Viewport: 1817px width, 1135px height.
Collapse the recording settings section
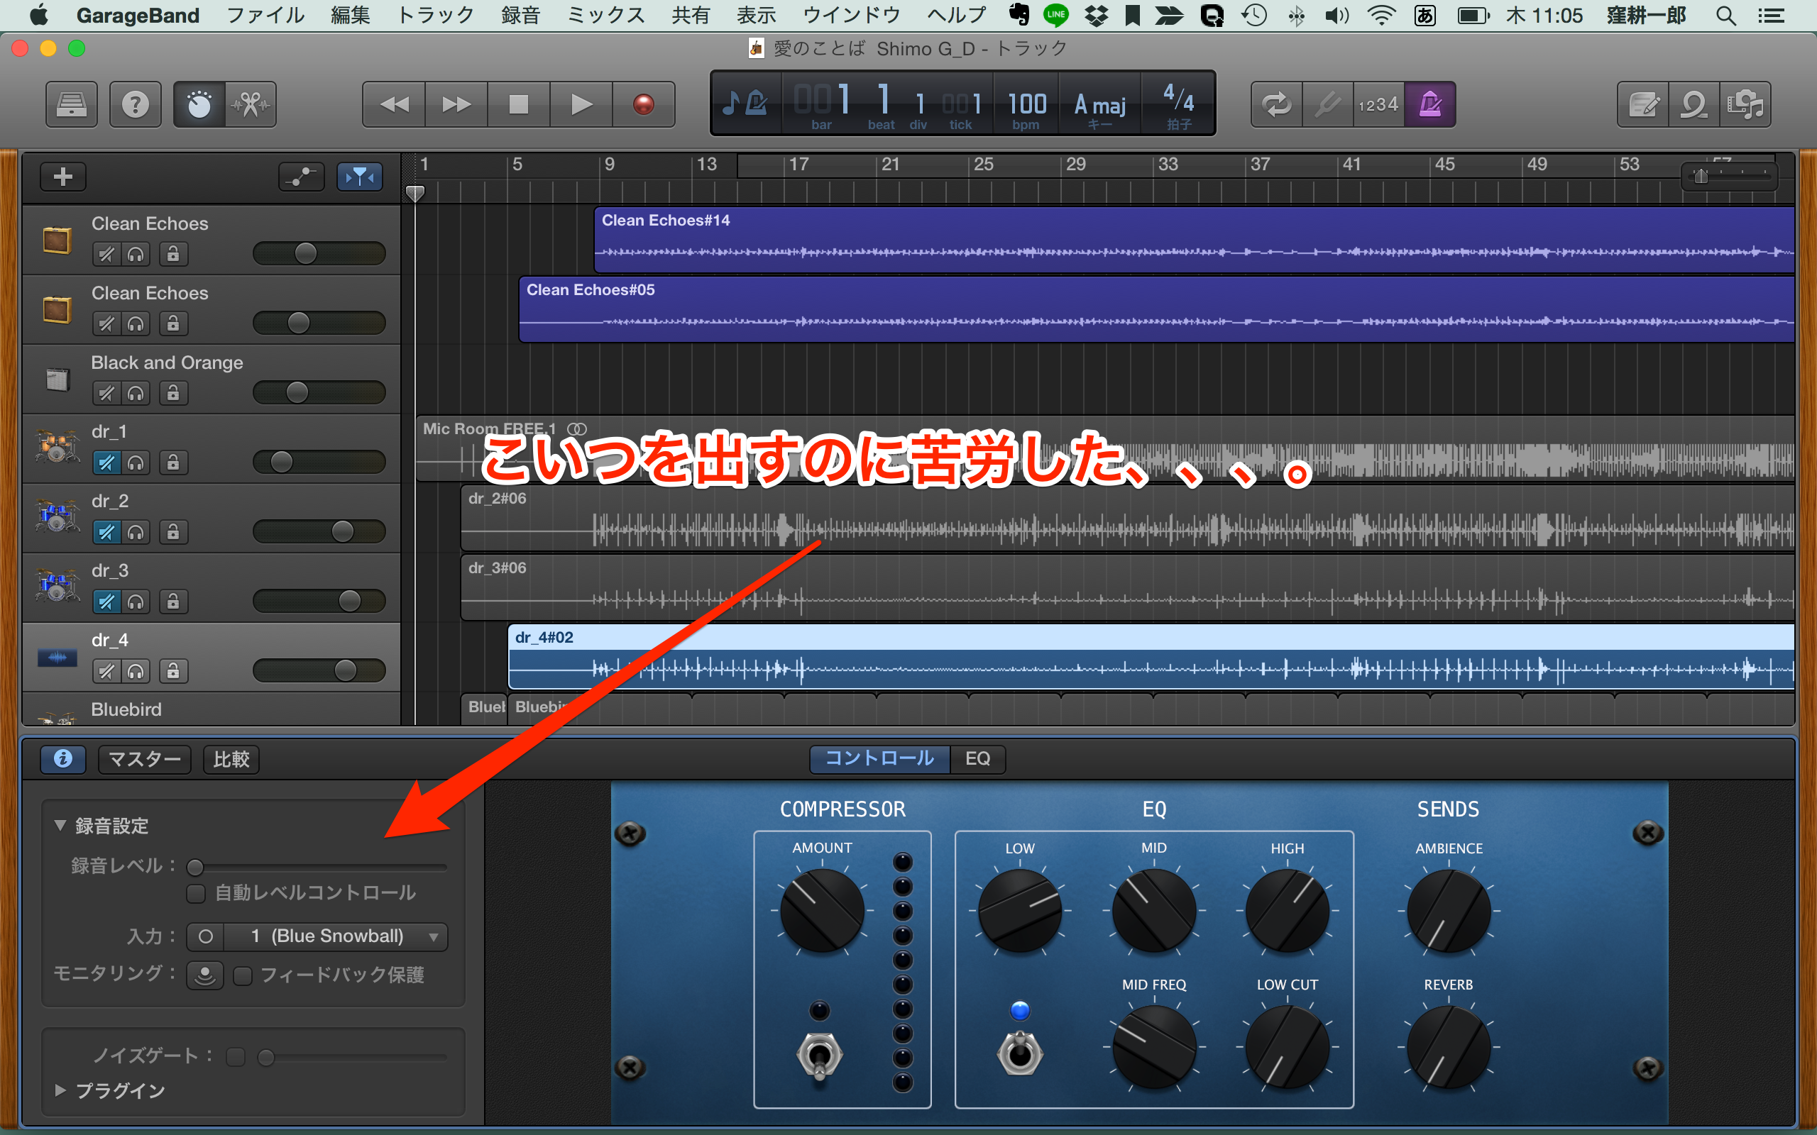coord(61,826)
